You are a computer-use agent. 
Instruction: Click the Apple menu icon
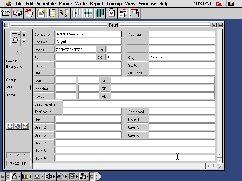click(x=9, y=4)
